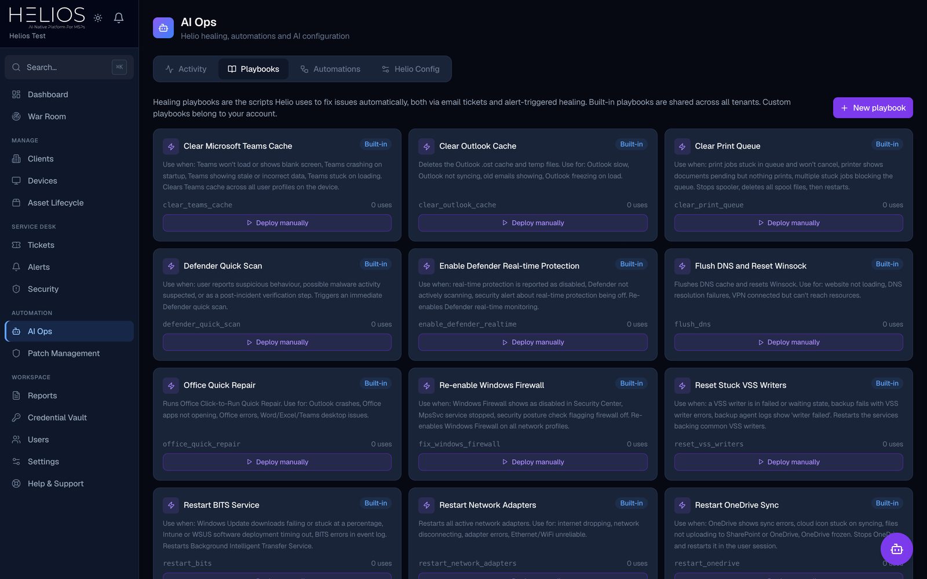
Task: Deploy Enable Defender Real-time Protection manually
Action: coord(532,342)
